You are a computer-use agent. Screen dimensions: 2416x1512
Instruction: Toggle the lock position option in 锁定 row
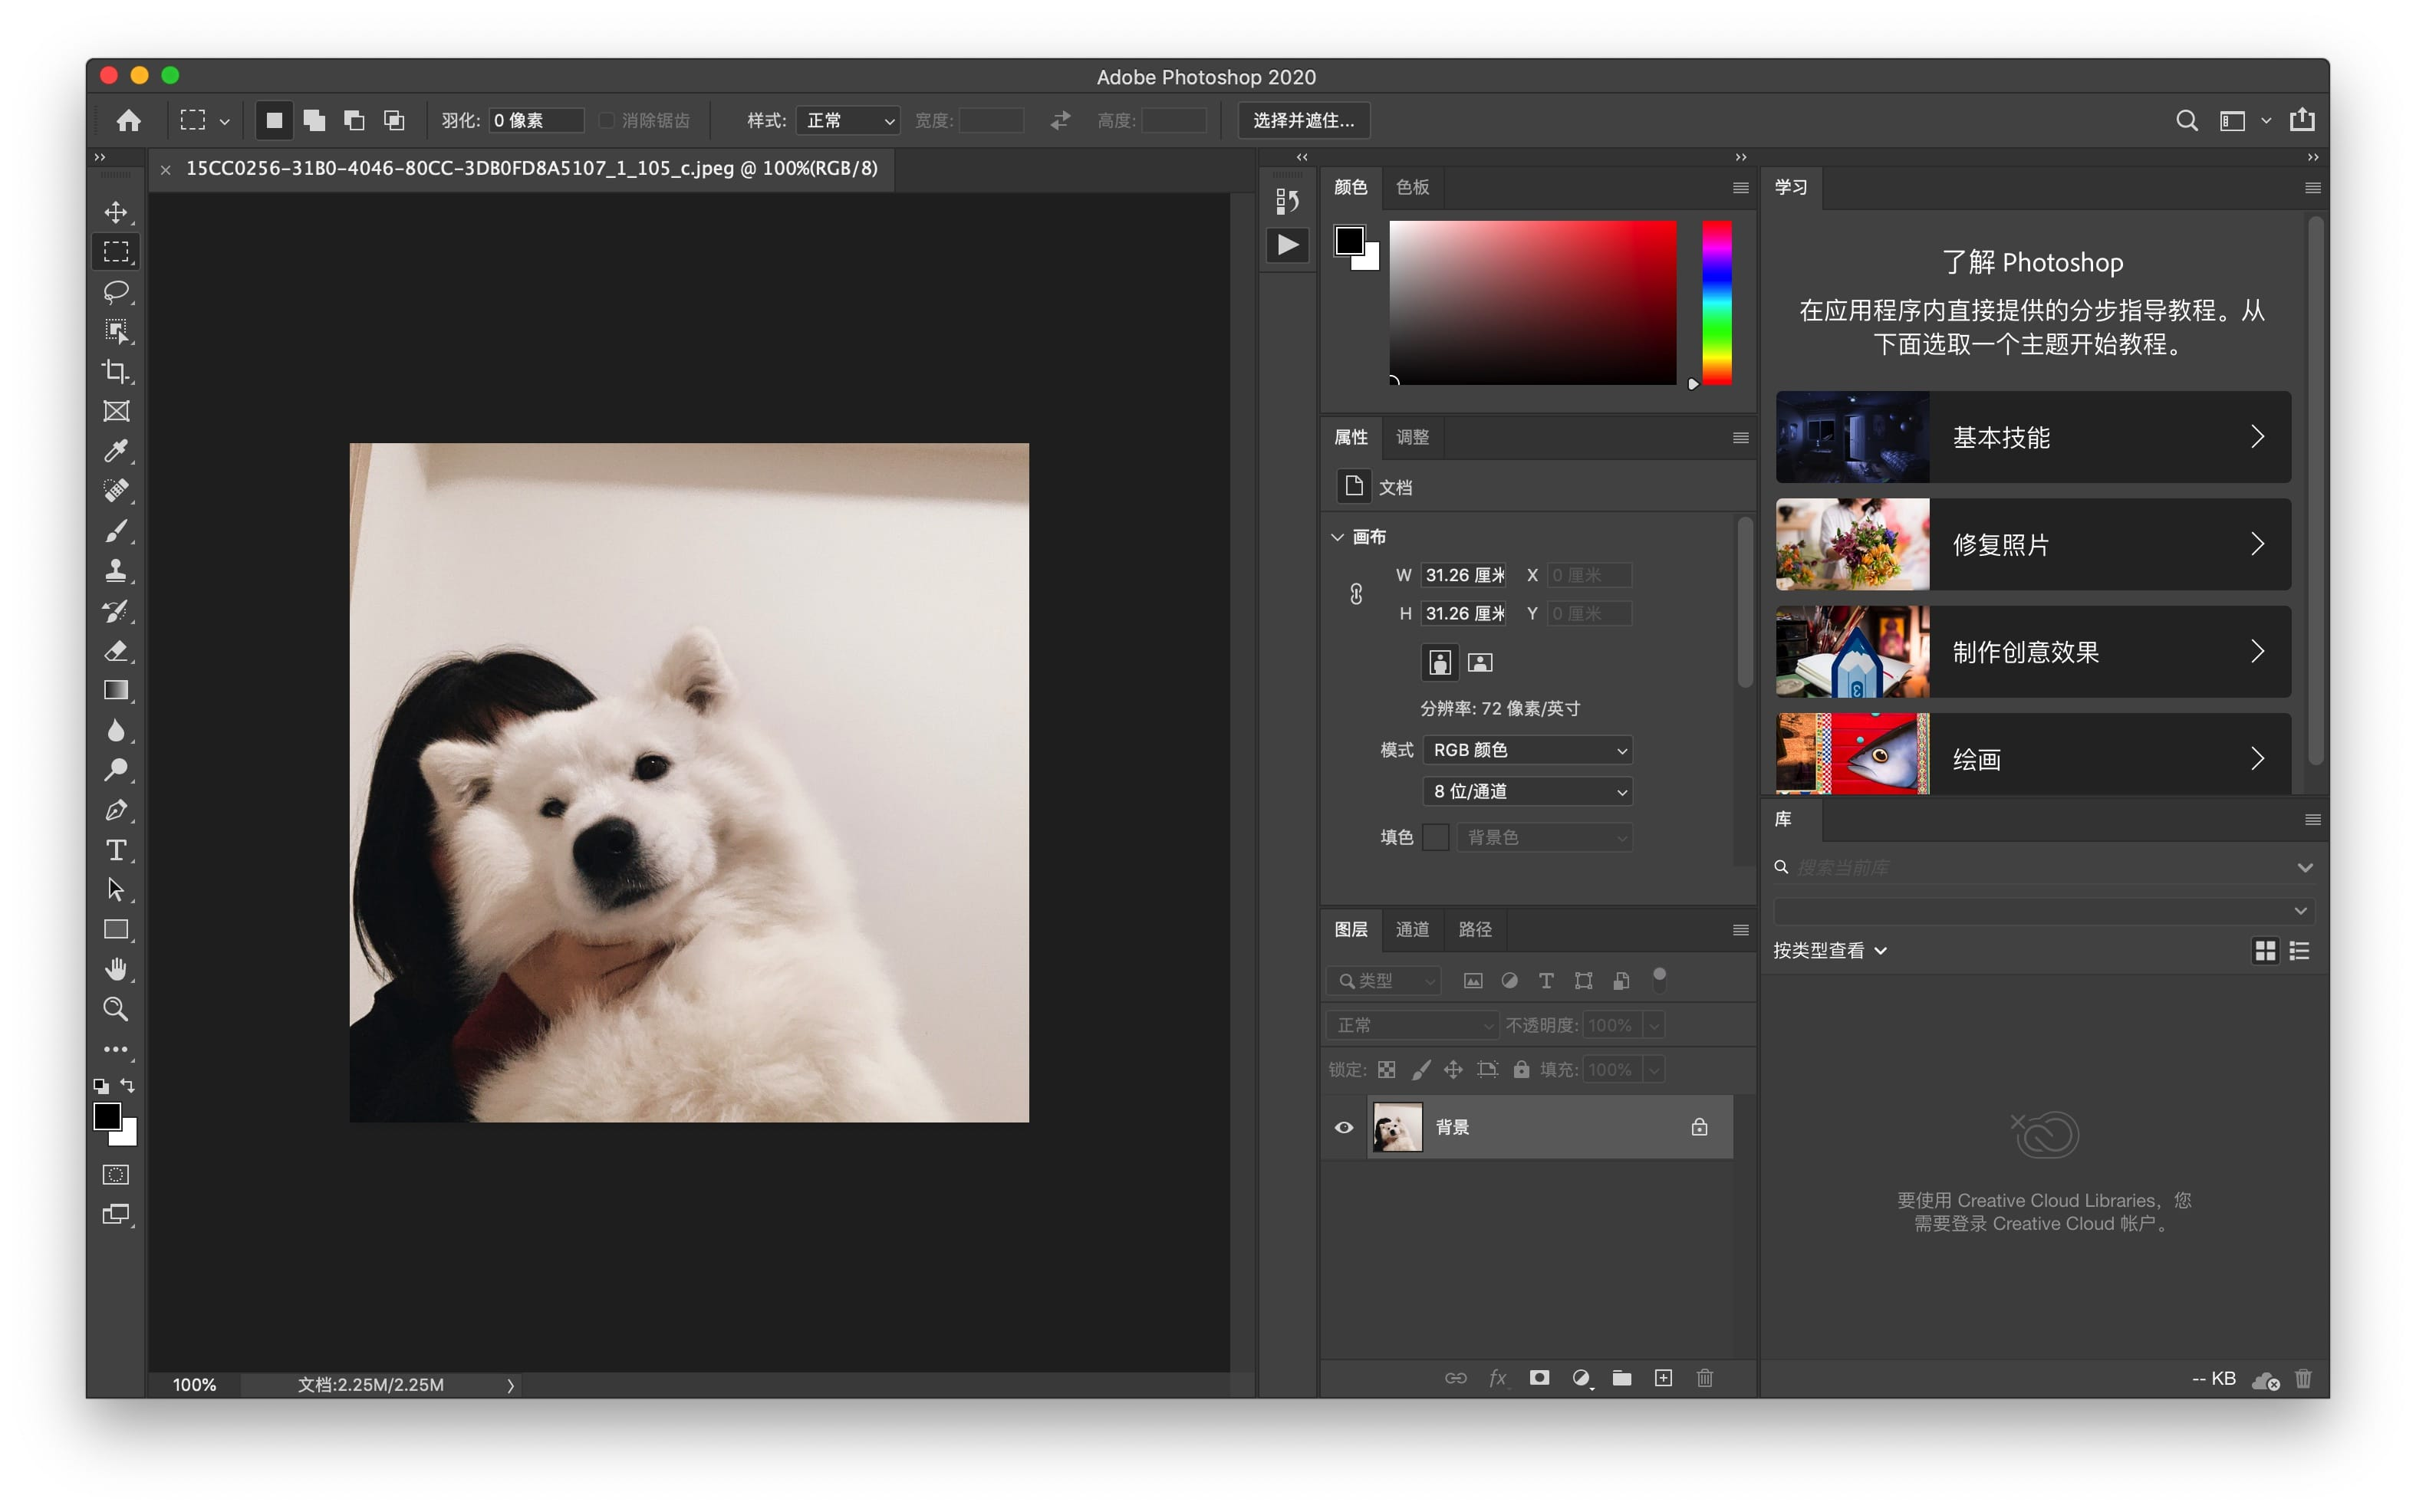pos(1453,1069)
